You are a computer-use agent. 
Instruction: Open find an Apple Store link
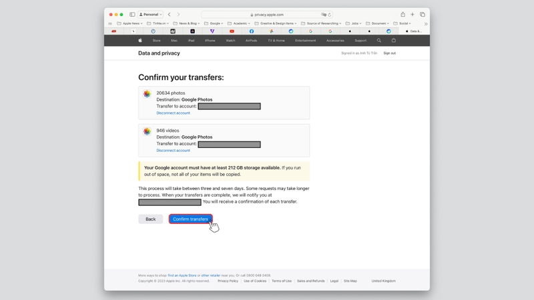(182, 275)
